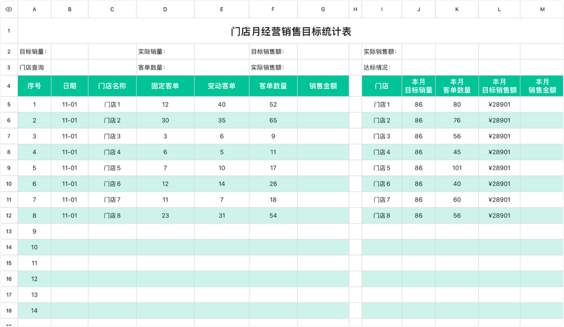Click the empty cell beside 达标情况:
This screenshot has height=327, width=564.
coord(419,67)
